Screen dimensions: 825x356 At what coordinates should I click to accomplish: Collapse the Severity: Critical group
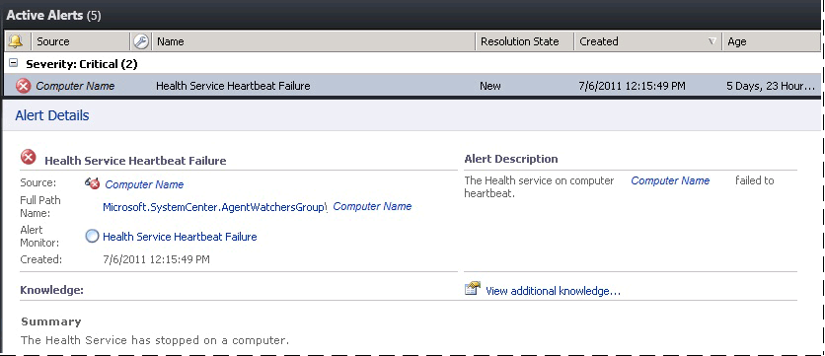click(14, 63)
